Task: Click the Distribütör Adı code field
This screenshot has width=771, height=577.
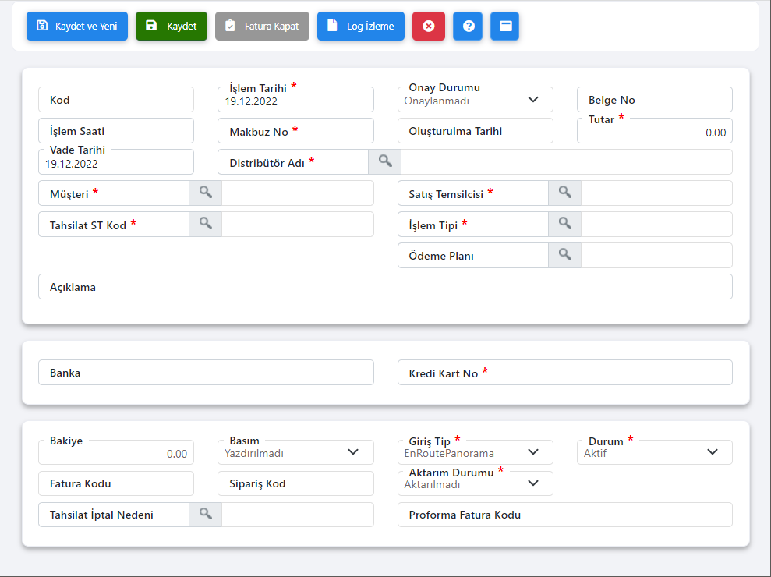Action: [x=293, y=162]
